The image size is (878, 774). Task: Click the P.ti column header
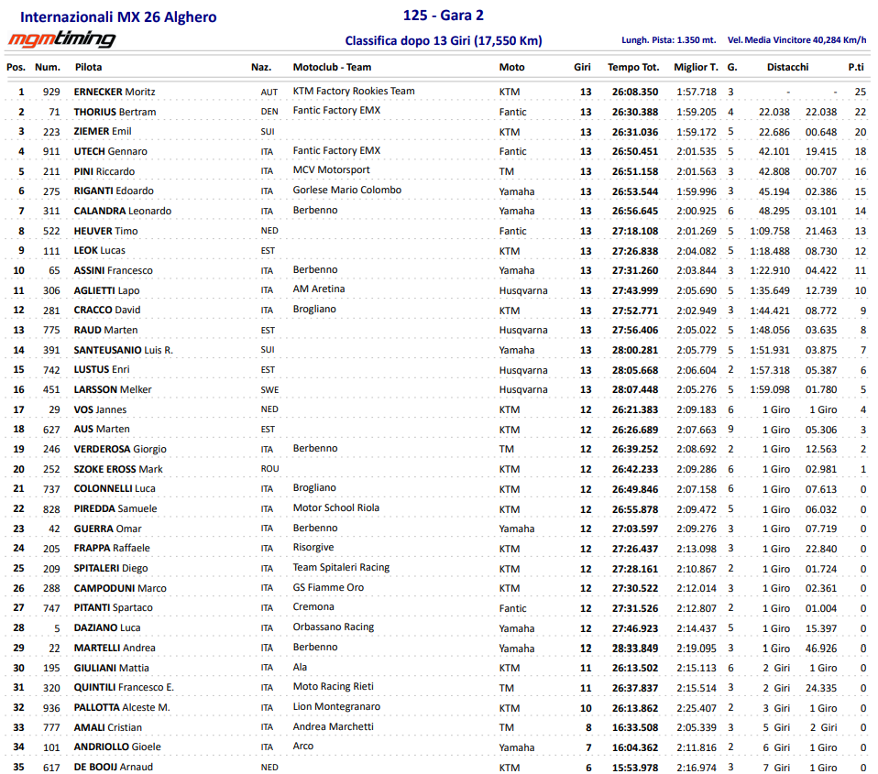[x=855, y=67]
